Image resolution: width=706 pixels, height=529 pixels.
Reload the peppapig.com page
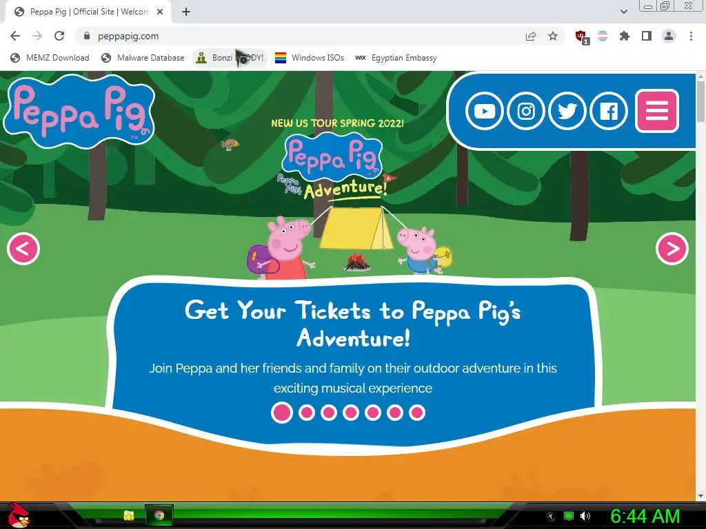59,36
